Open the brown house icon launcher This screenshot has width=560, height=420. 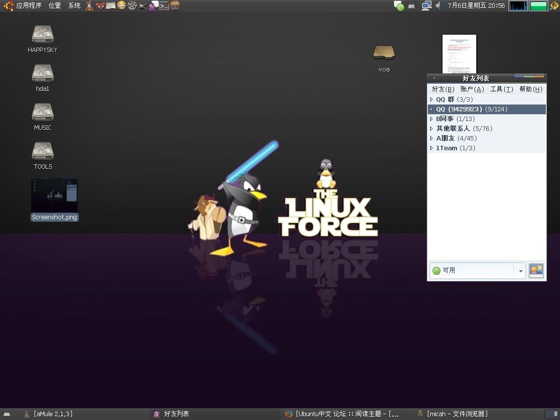(175, 5)
